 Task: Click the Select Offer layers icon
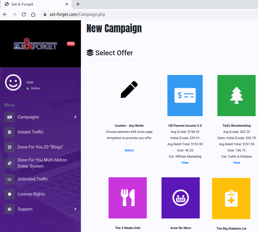pyautogui.click(x=90, y=53)
